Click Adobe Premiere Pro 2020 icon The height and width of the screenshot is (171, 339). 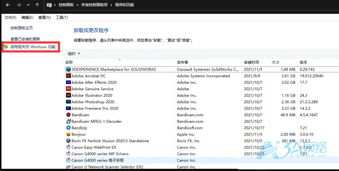[x=68, y=108]
